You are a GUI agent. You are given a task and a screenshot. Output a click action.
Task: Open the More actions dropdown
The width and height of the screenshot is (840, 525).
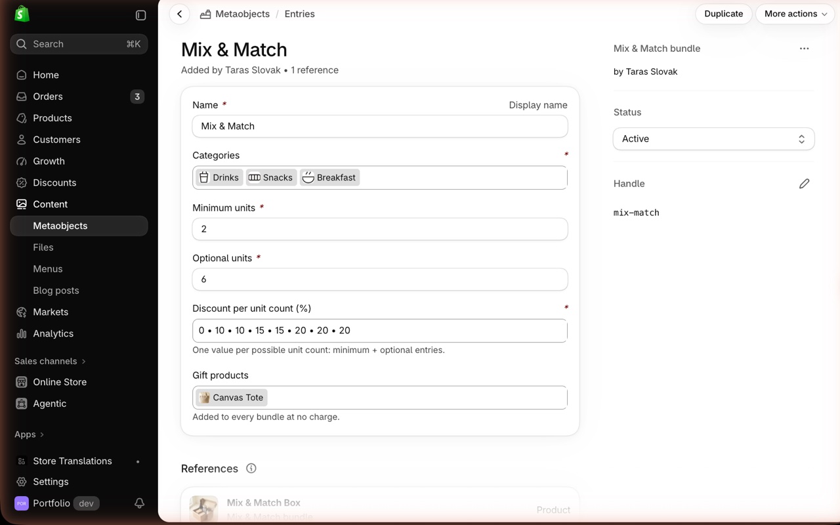pyautogui.click(x=795, y=14)
